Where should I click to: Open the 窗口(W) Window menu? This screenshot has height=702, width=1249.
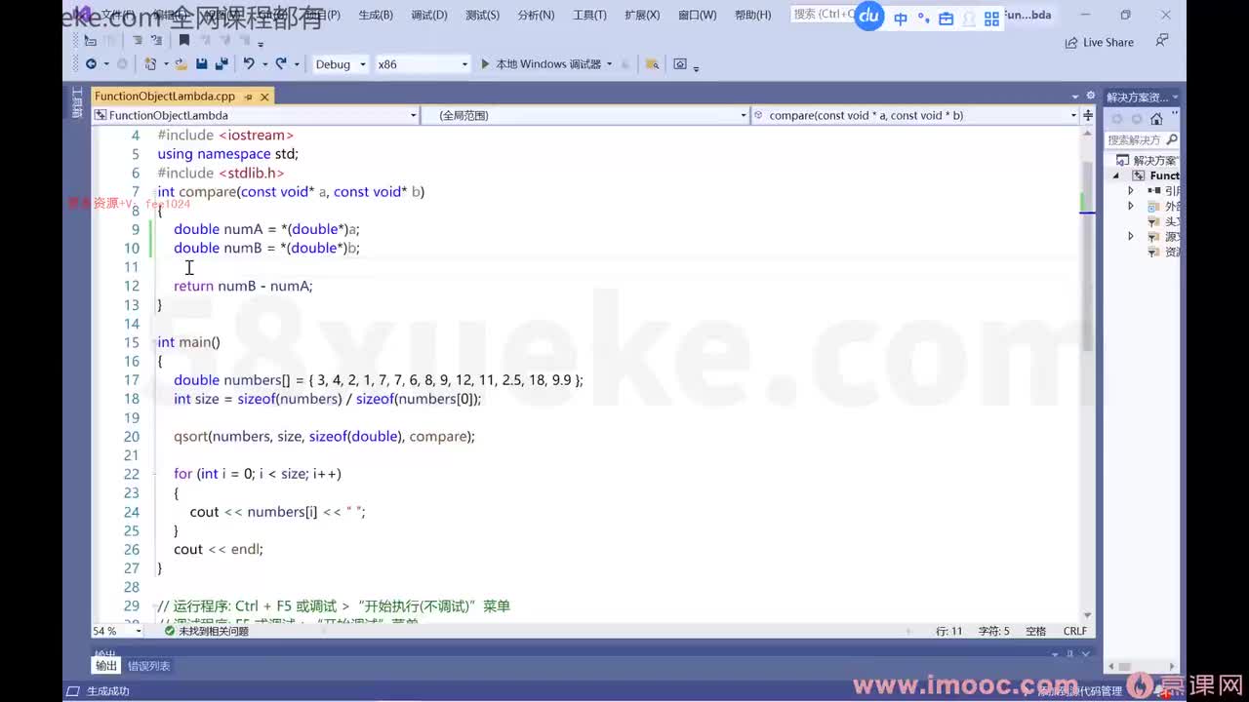coord(697,15)
